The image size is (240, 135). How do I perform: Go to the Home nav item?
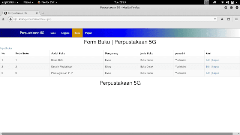(52, 33)
